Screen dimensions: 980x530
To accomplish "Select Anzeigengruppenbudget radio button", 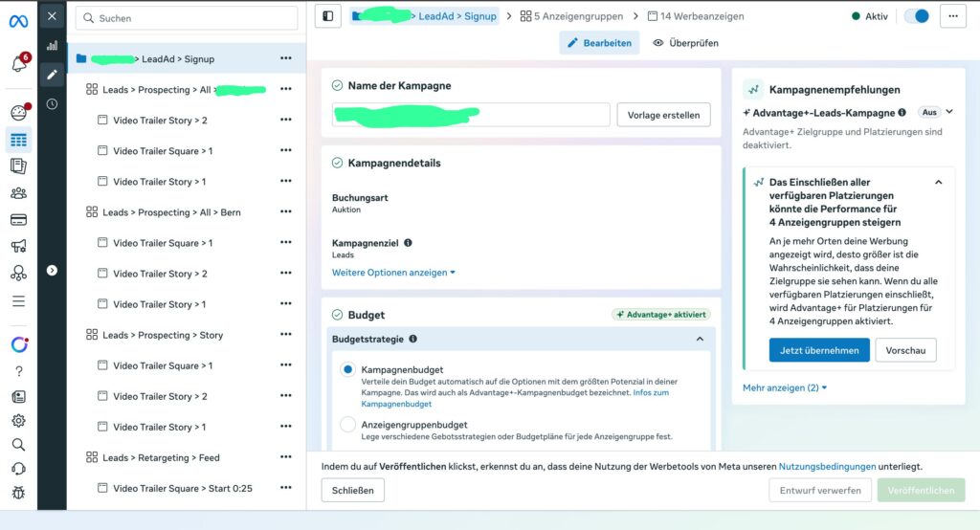I will click(347, 425).
